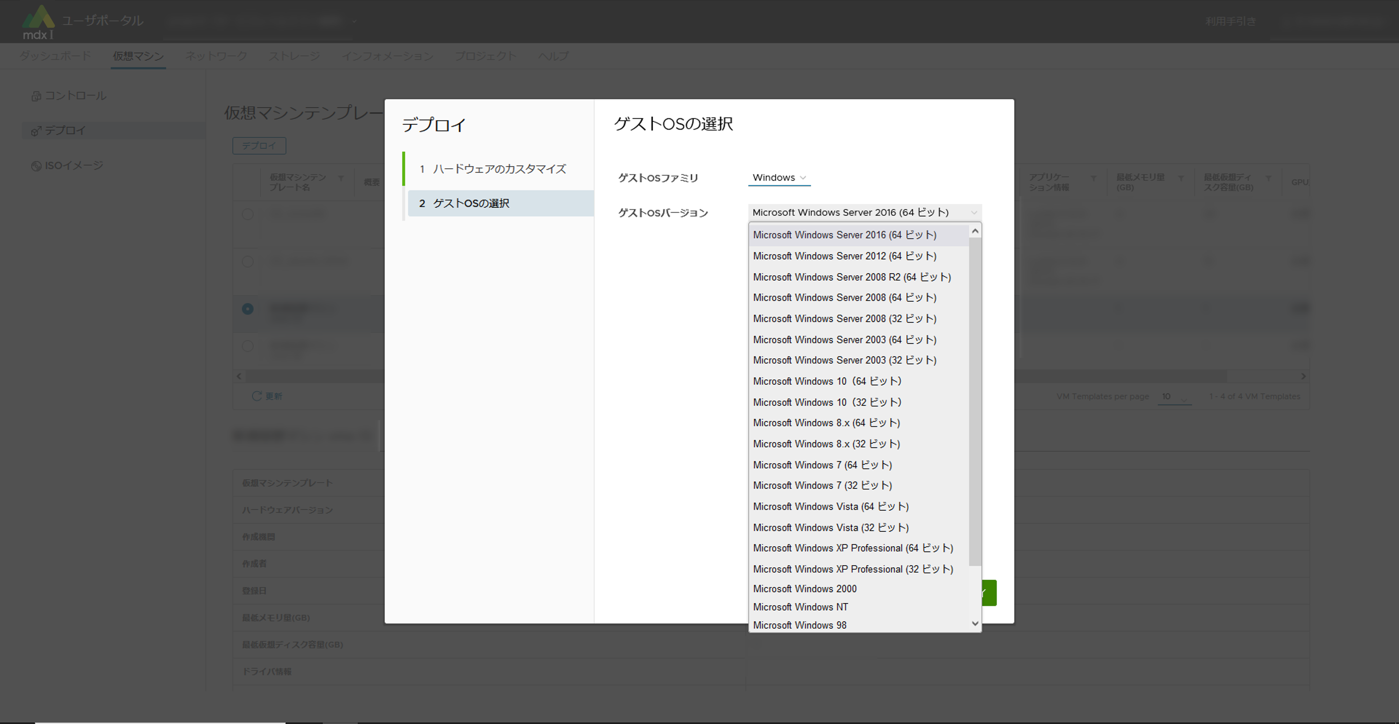Select the second template radio button
This screenshot has height=724, width=1399.
pos(248,262)
